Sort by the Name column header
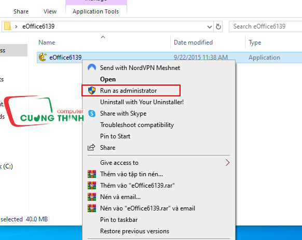This screenshot has width=302, height=240. pos(47,43)
